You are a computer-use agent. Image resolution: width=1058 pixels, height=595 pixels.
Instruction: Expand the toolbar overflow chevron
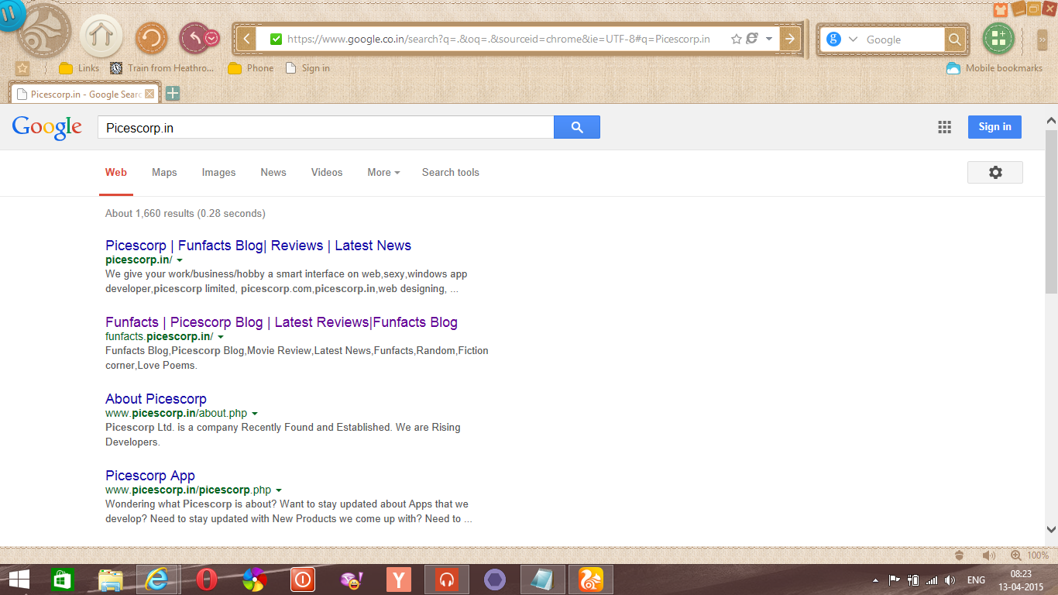pyautogui.click(x=1043, y=39)
